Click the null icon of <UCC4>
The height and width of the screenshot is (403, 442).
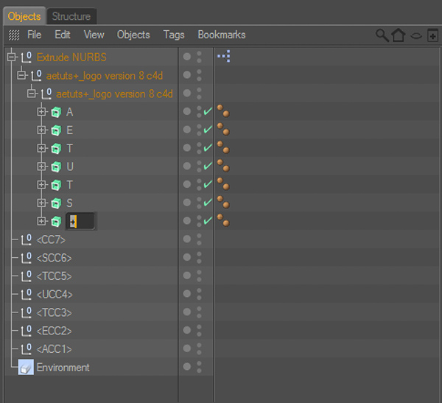tap(27, 294)
